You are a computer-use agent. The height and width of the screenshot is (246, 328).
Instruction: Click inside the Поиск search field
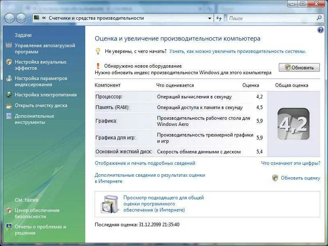coord(272,18)
